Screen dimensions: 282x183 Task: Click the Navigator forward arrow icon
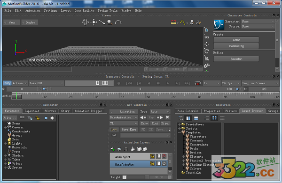(x=52, y=118)
